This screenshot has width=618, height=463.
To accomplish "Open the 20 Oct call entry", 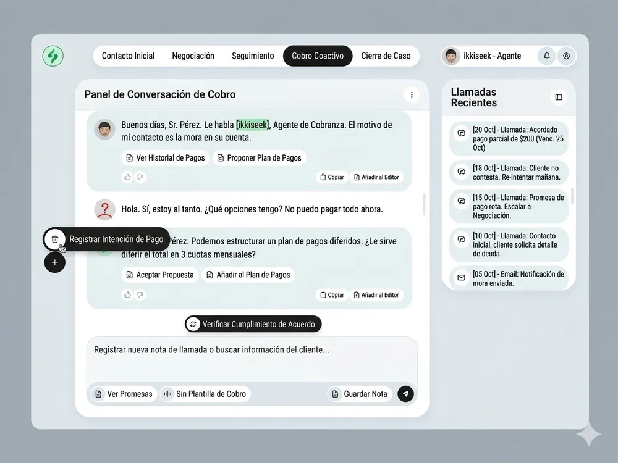I will pos(509,138).
